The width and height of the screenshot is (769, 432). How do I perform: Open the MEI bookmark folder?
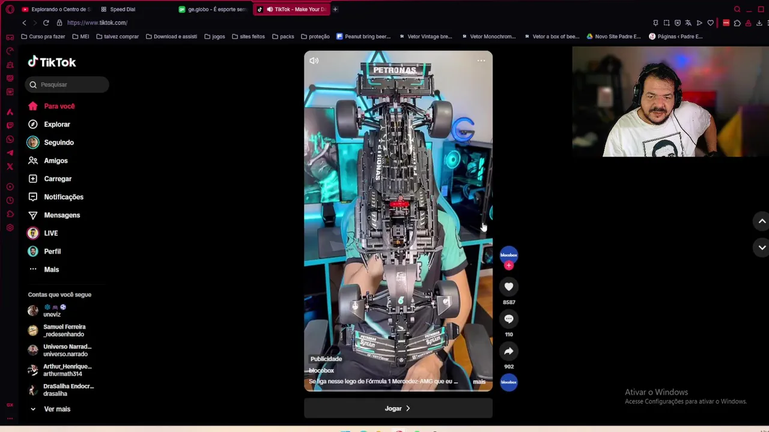pos(81,37)
